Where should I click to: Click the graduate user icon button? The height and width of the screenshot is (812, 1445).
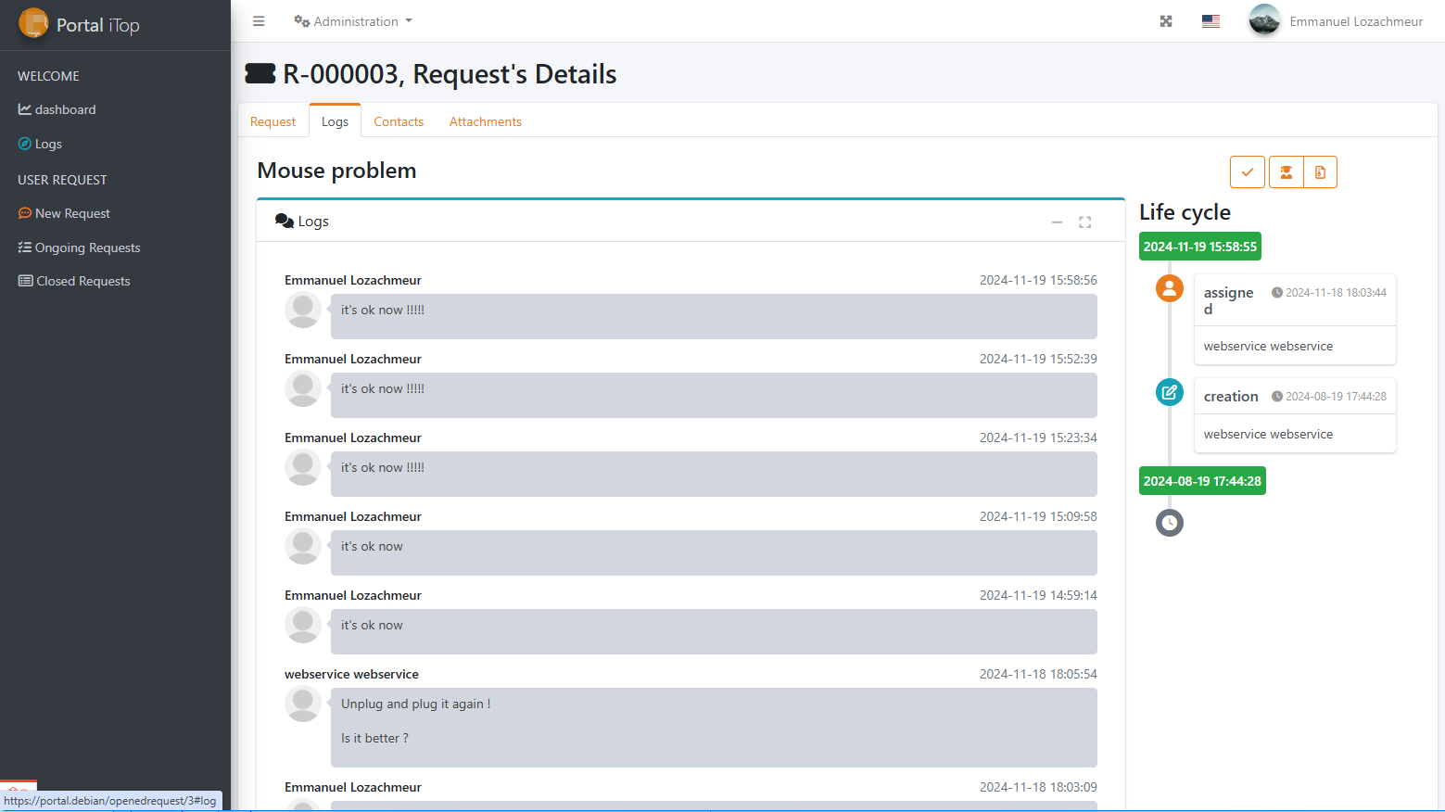[x=1286, y=172]
